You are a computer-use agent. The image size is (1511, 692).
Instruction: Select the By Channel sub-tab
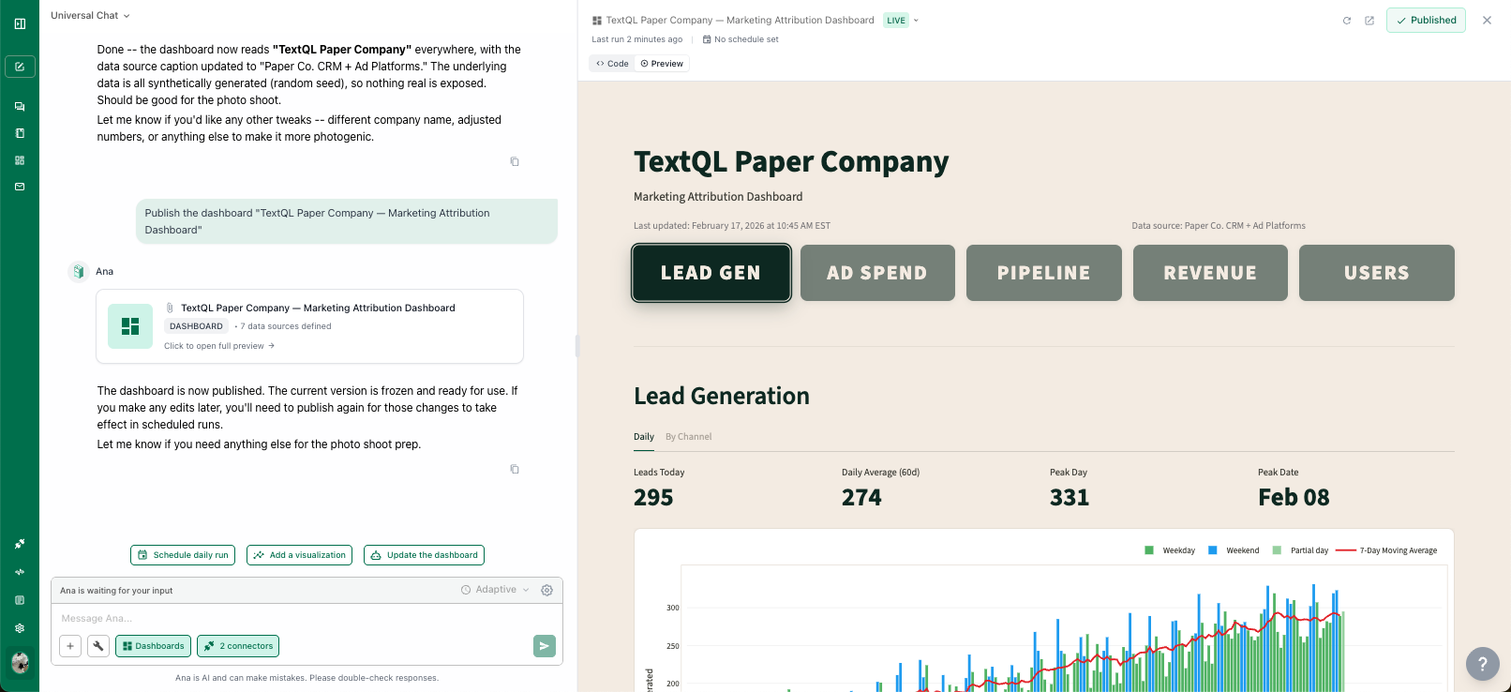tap(688, 437)
